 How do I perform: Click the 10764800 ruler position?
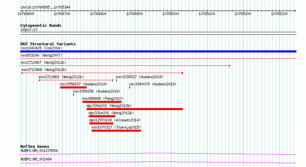98,14
